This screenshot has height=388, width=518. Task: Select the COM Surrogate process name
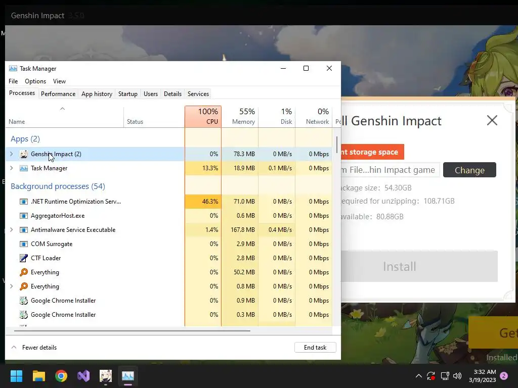(x=52, y=244)
